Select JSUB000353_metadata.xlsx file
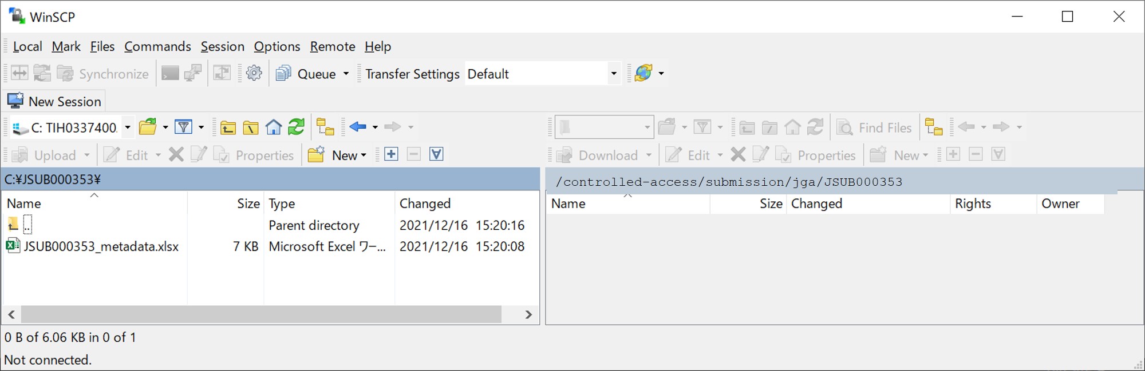Viewport: 1145px width, 371px height. (101, 246)
